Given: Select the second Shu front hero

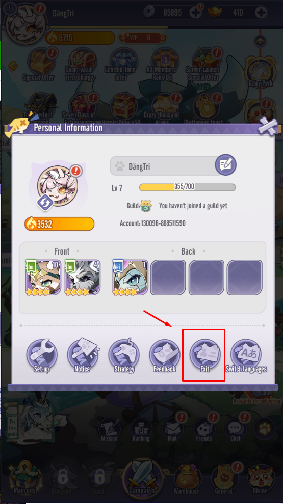Looking at the screenshot, I should click(x=83, y=278).
